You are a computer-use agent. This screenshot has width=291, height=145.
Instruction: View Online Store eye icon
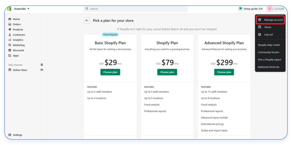tap(42, 70)
